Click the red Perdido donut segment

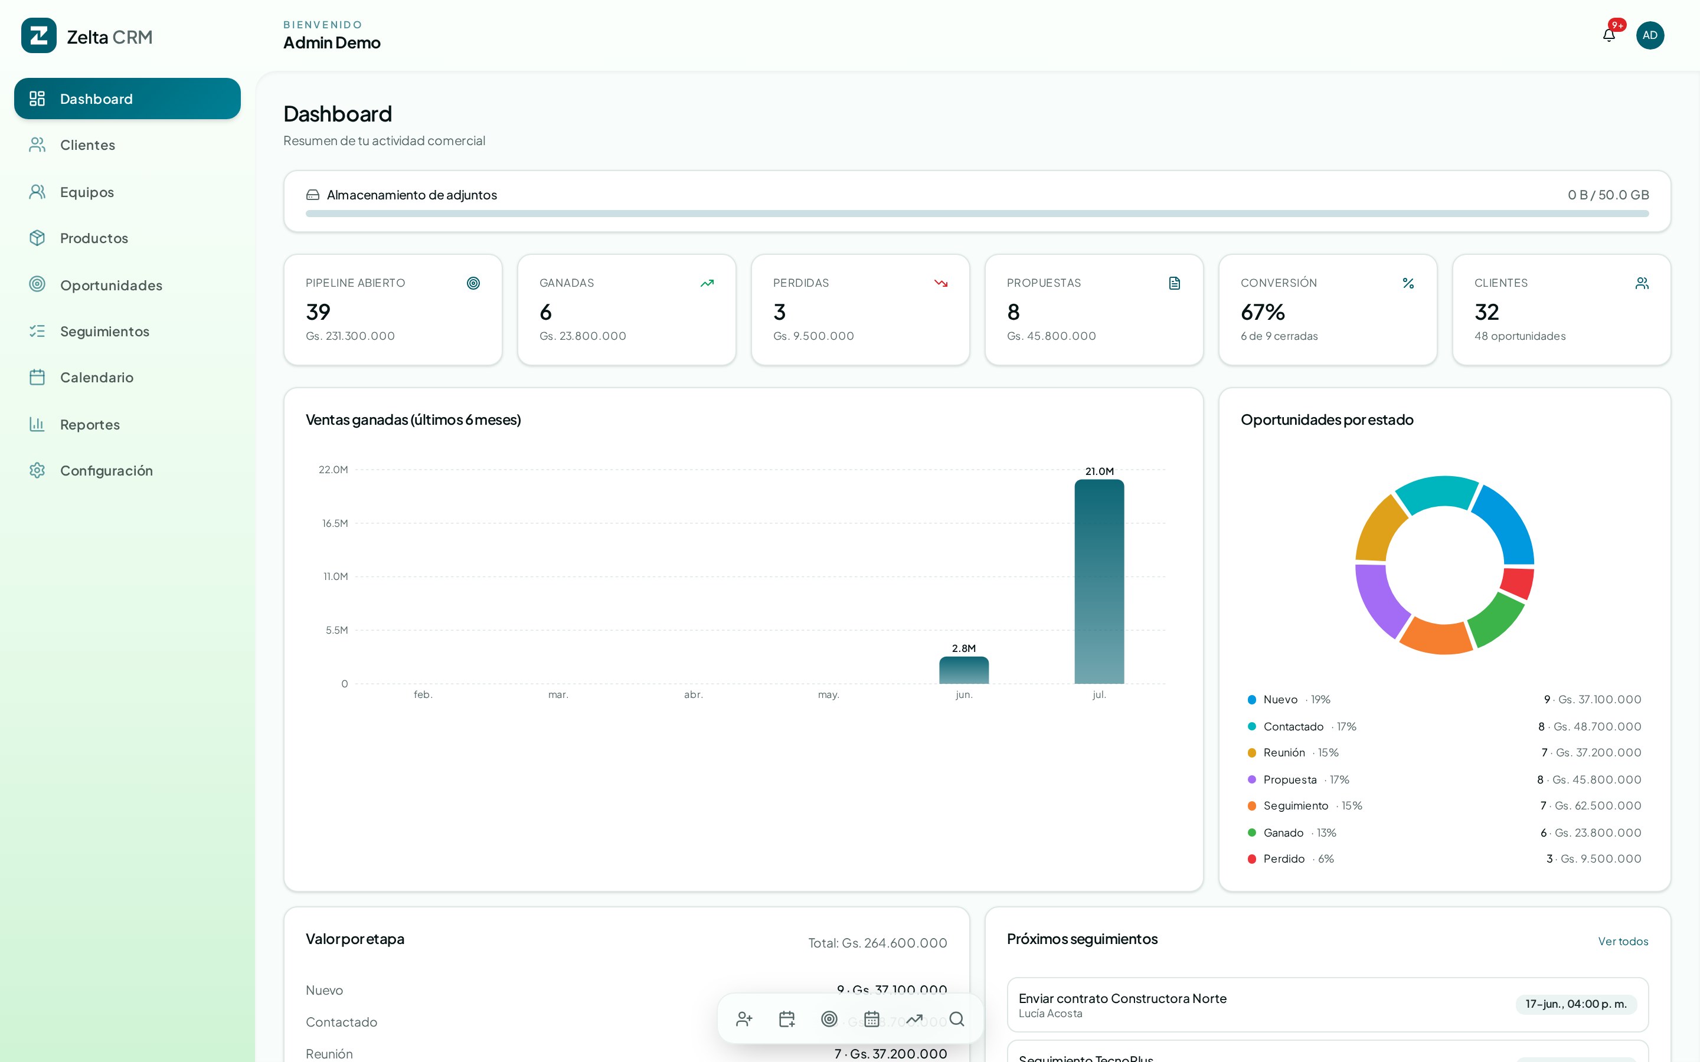[x=1518, y=583]
